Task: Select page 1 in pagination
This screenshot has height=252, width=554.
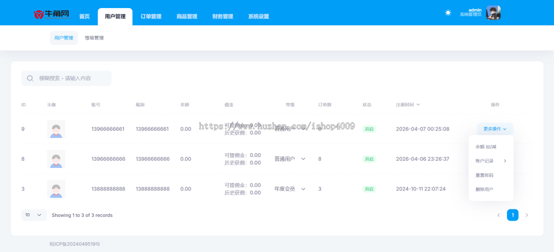Action: pyautogui.click(x=513, y=215)
